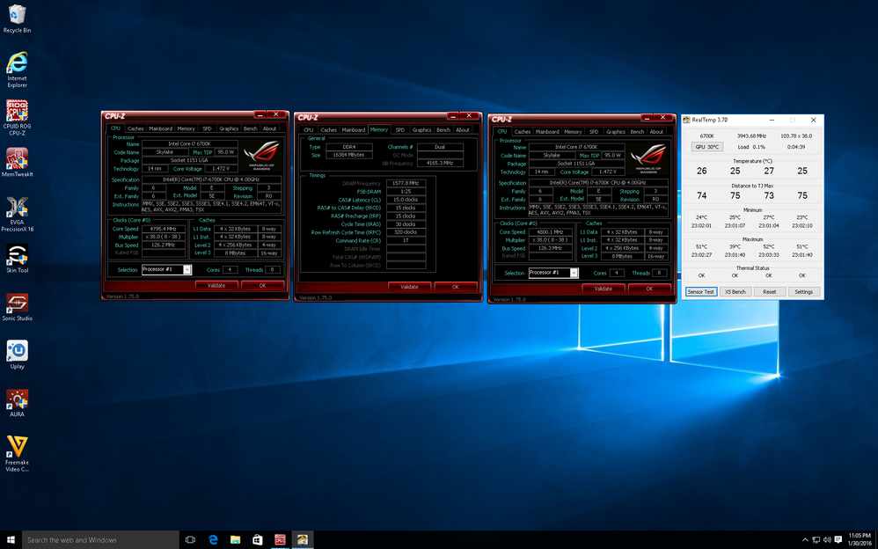The width and height of the screenshot is (878, 549).
Task: Open SPD tab in middle CPU-Z window
Action: (399, 130)
